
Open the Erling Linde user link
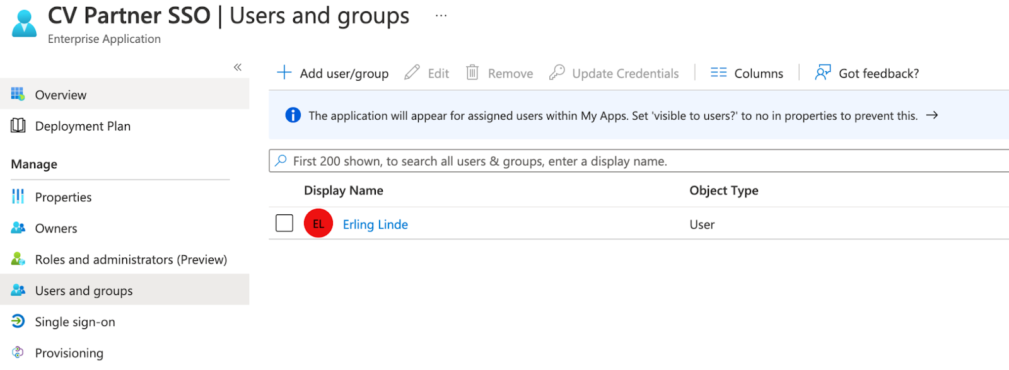(375, 224)
